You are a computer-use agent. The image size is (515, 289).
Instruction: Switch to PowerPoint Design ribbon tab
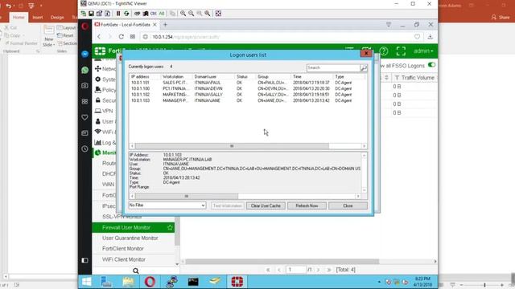(x=57, y=18)
